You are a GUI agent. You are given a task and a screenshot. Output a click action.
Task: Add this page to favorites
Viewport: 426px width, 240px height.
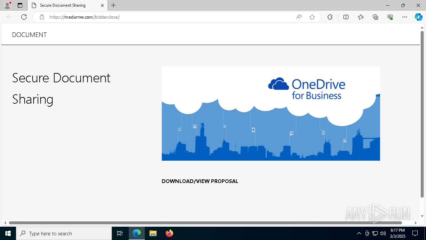(312, 17)
